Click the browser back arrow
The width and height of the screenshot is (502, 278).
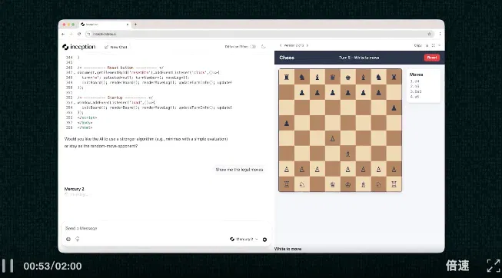point(63,34)
